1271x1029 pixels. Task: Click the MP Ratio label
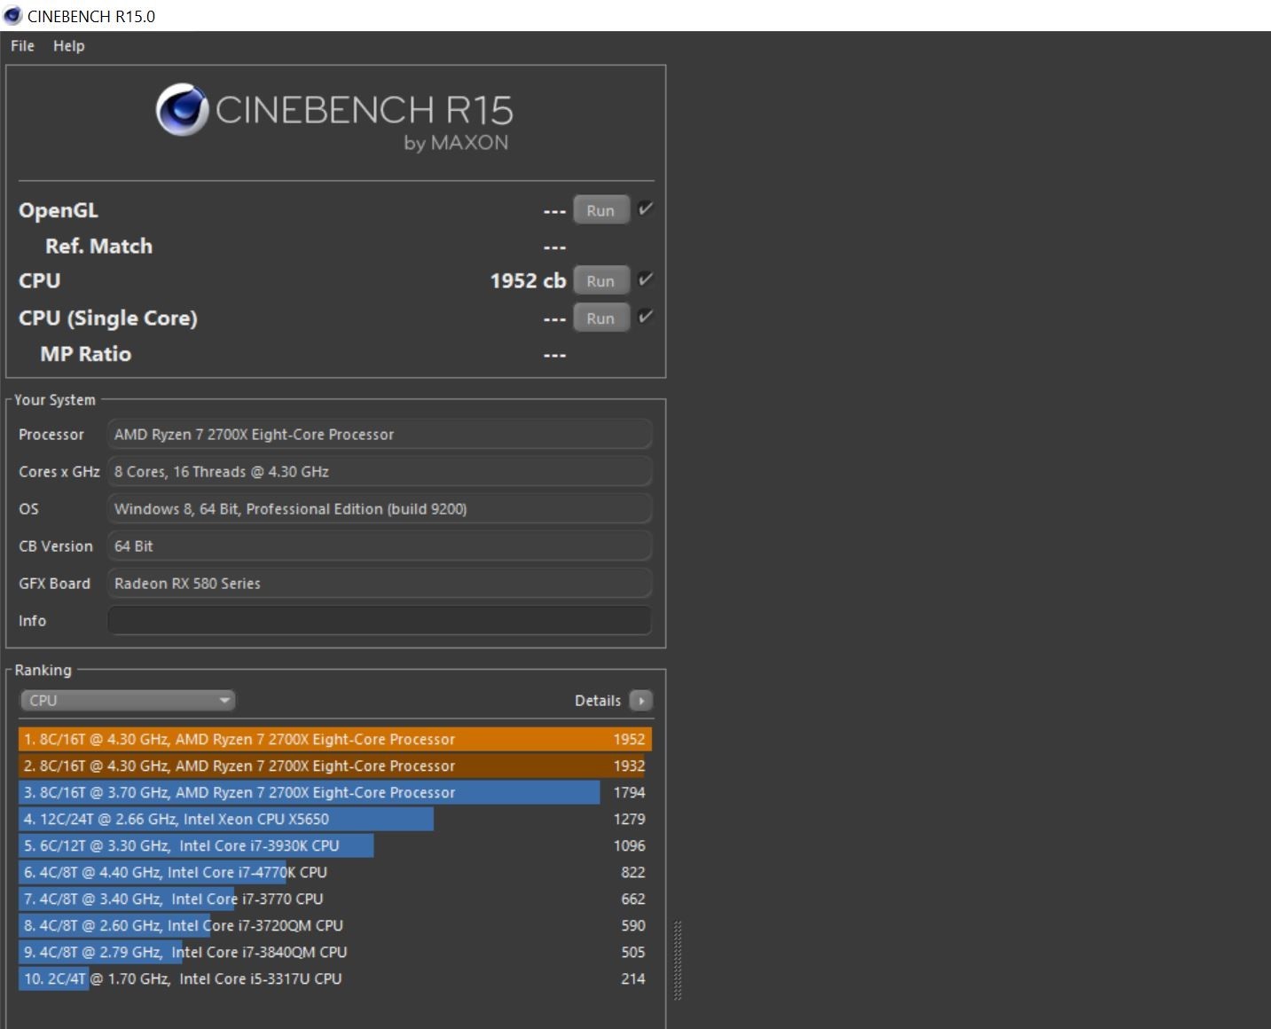(86, 354)
